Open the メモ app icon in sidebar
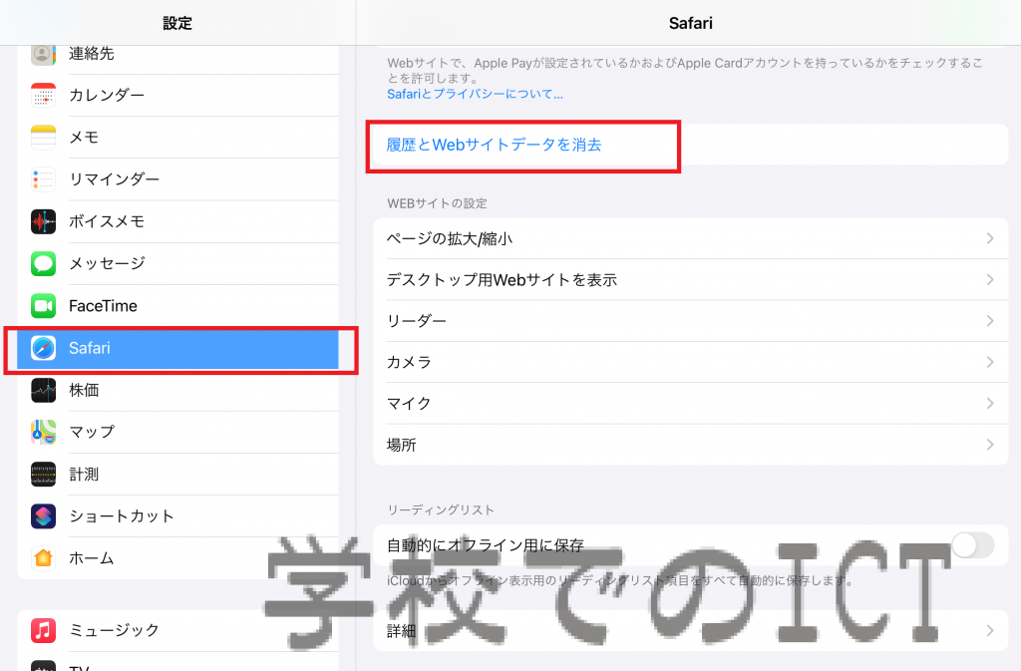This screenshot has width=1021, height=671. coord(44,137)
